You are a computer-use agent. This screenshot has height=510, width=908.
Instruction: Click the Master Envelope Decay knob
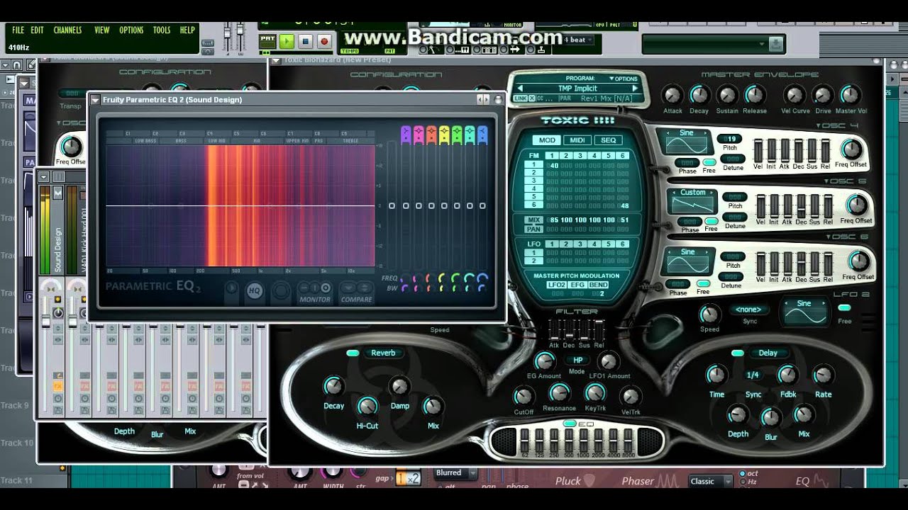pyautogui.click(x=699, y=95)
